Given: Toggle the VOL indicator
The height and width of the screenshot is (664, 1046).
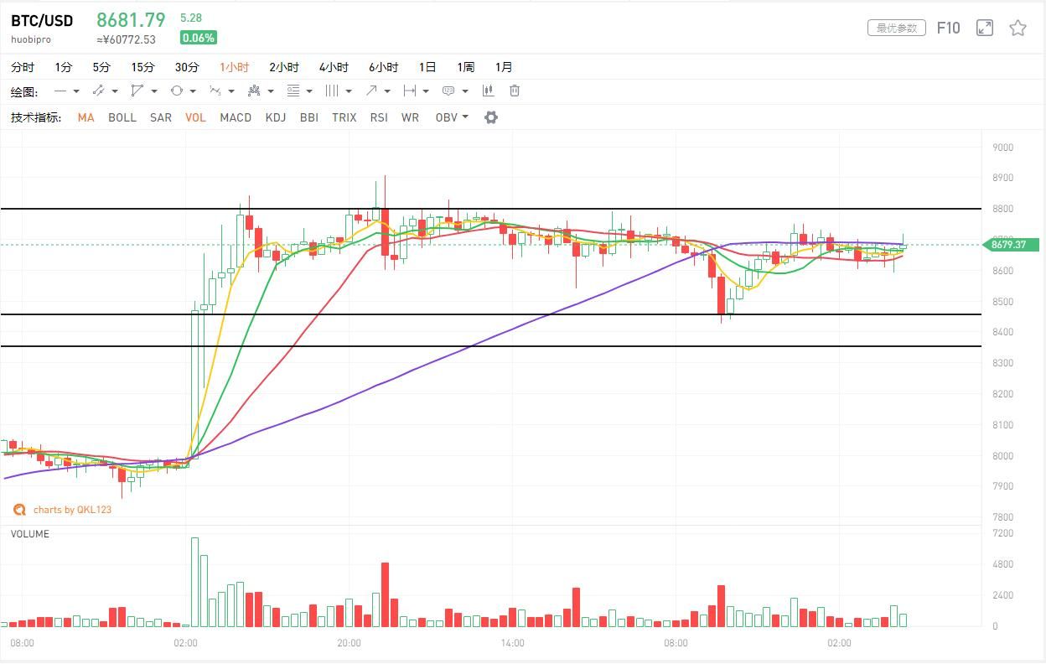Looking at the screenshot, I should (195, 117).
